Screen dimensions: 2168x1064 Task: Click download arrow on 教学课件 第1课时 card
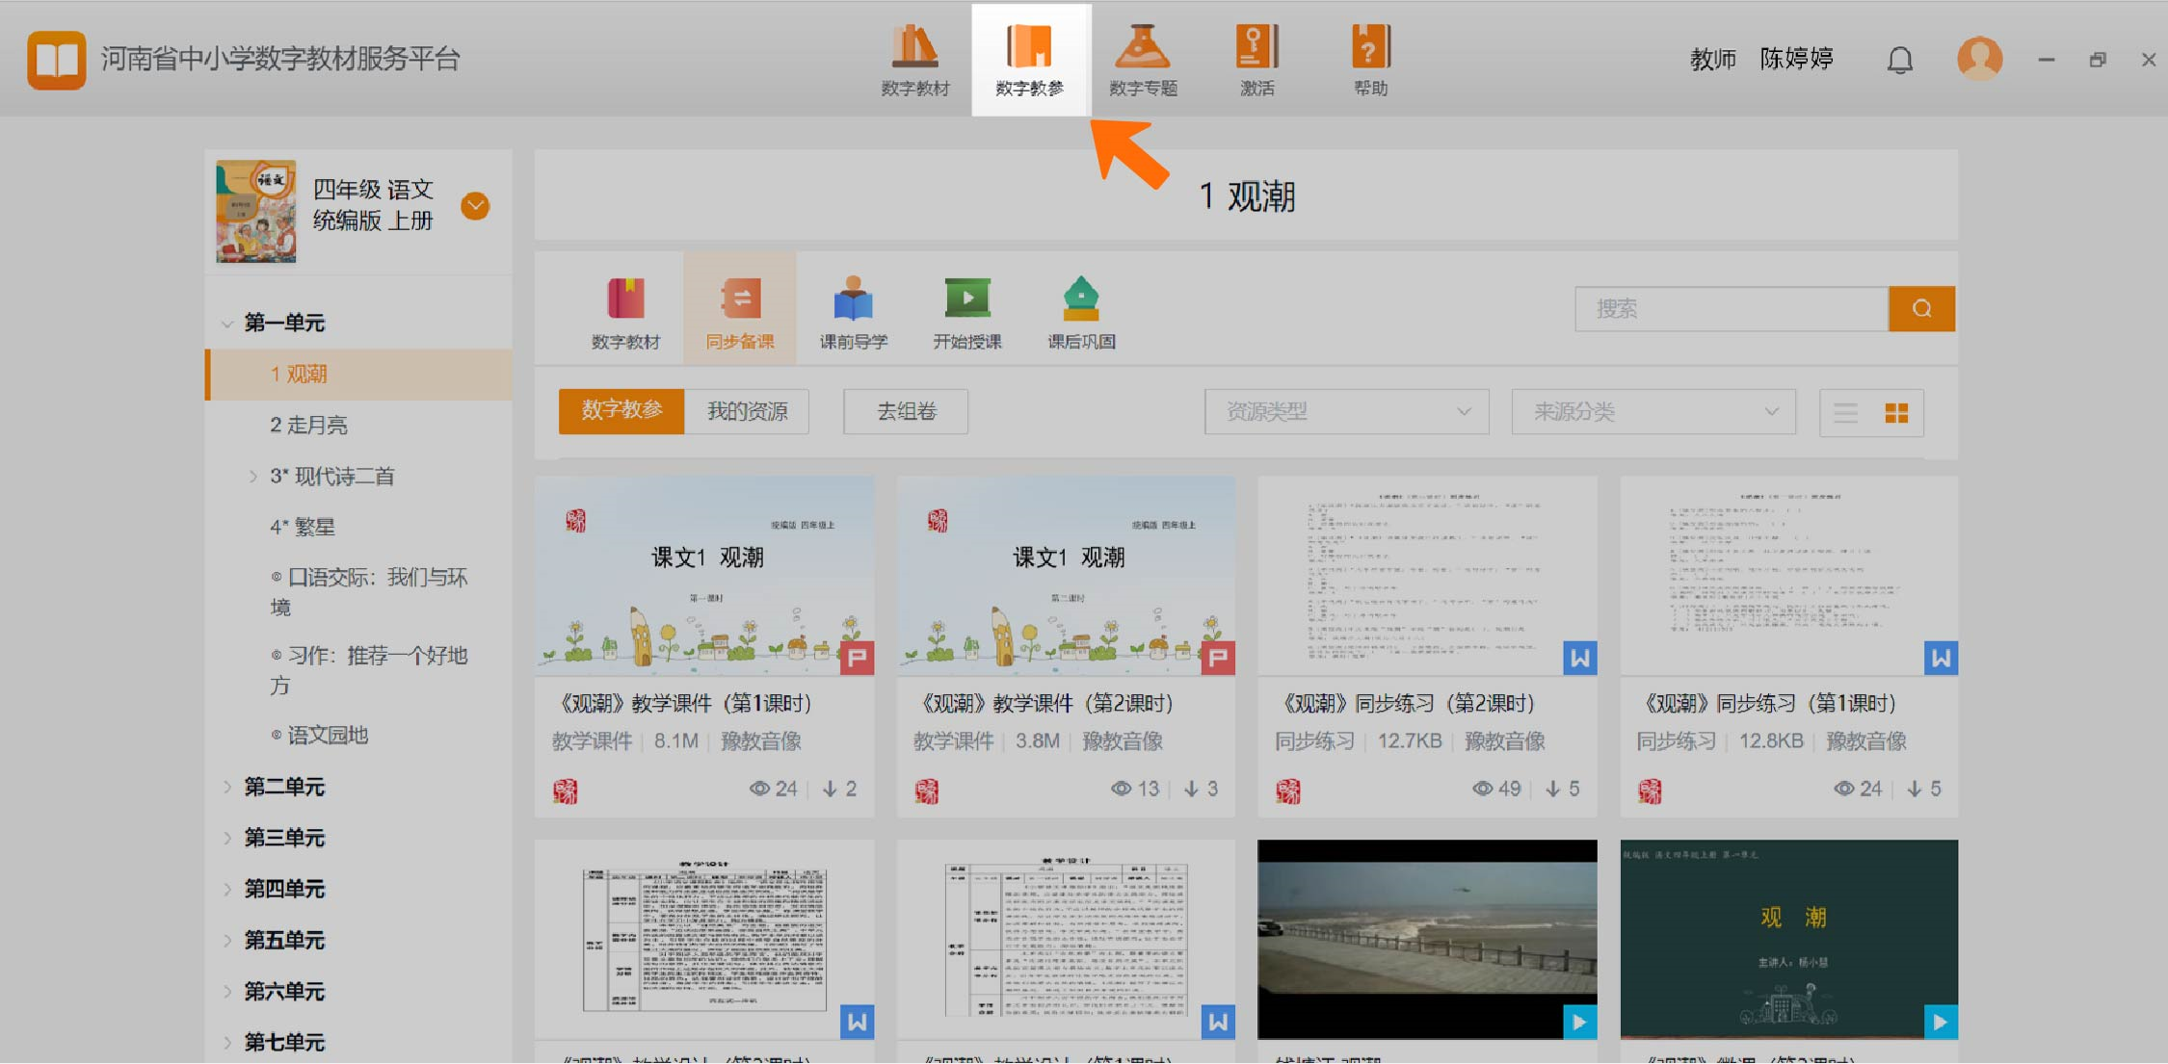point(830,789)
